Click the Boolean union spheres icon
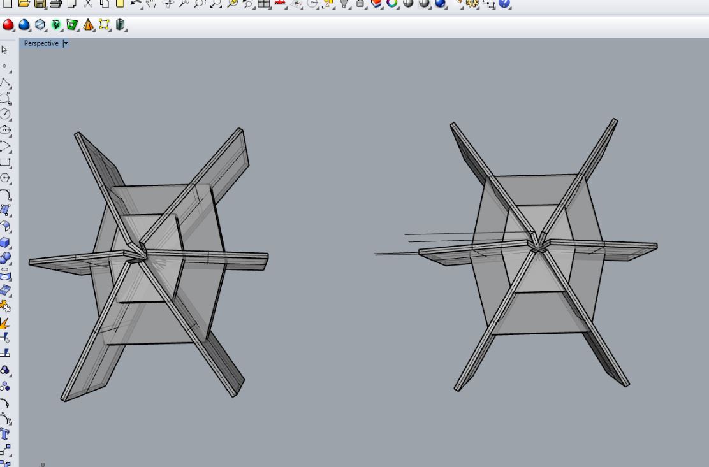Viewport: 709px width, 467px height. tap(6, 258)
